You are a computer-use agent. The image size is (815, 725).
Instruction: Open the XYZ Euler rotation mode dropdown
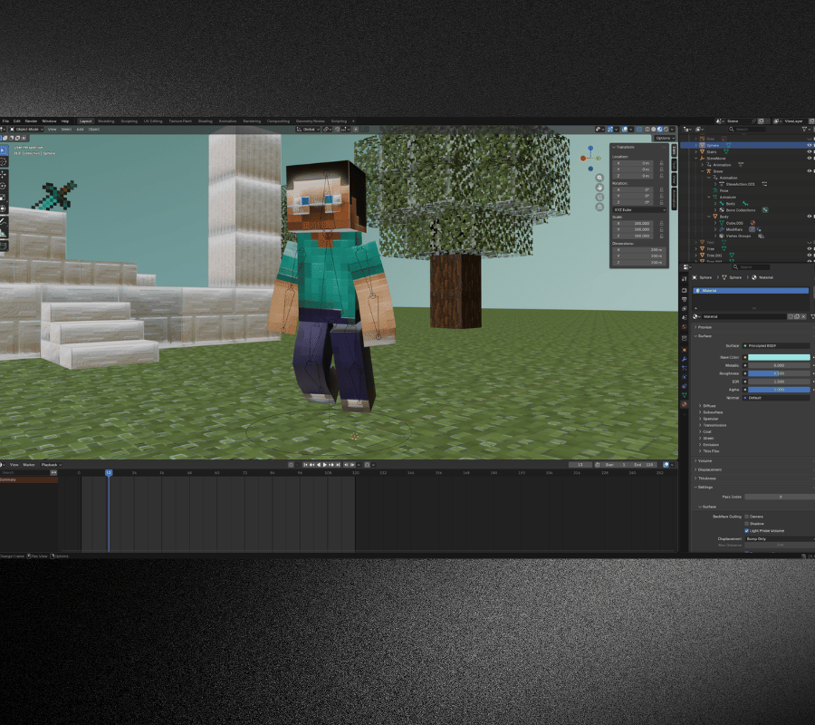point(638,209)
